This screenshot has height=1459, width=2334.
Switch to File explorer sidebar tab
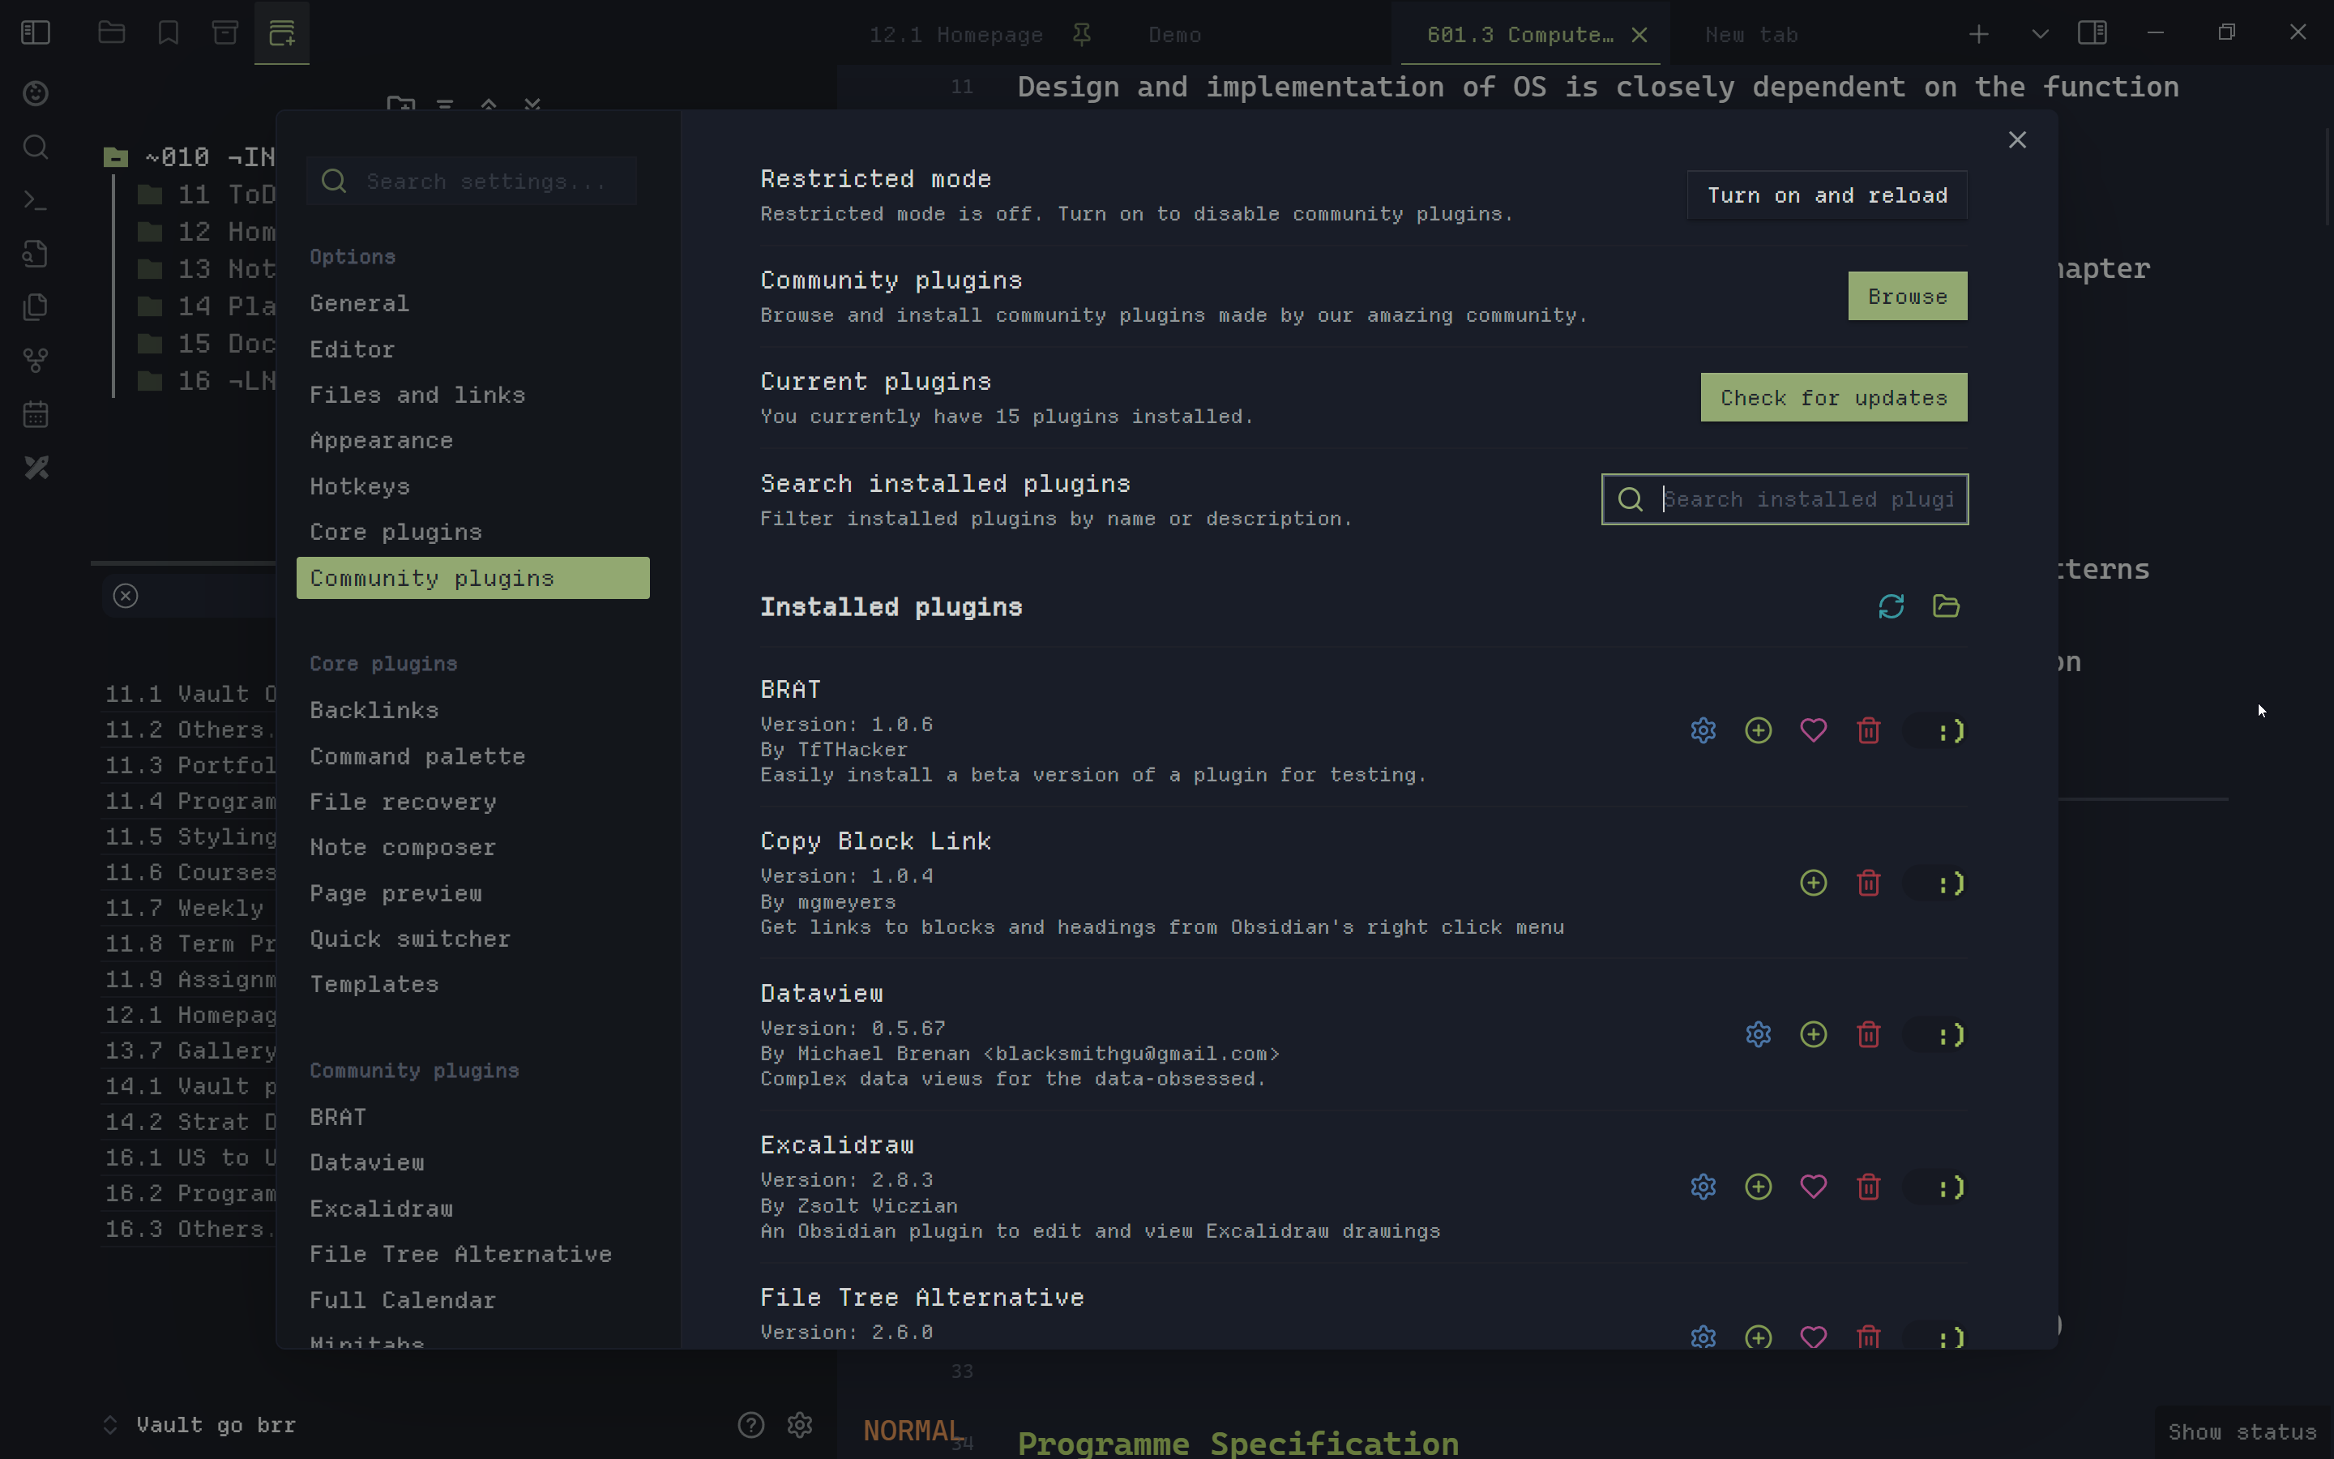pos(112,32)
